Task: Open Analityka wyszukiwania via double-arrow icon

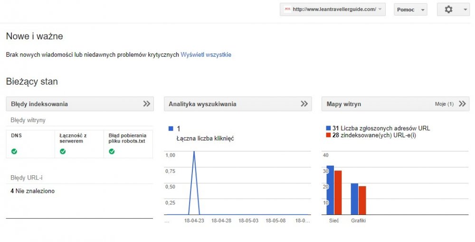Action: 304,104
